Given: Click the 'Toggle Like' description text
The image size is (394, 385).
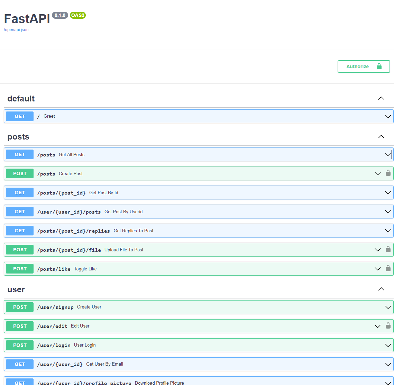Looking at the screenshot, I should click(85, 269).
